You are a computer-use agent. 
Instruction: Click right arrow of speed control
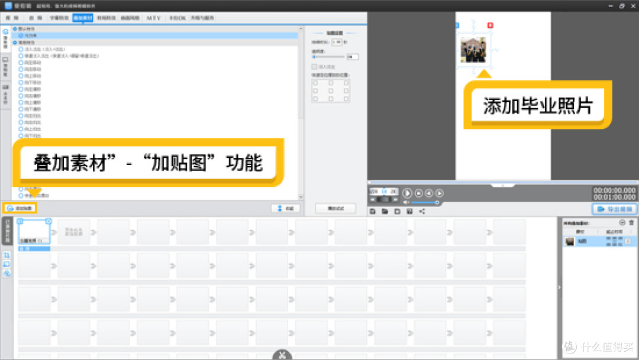pyautogui.click(x=395, y=200)
